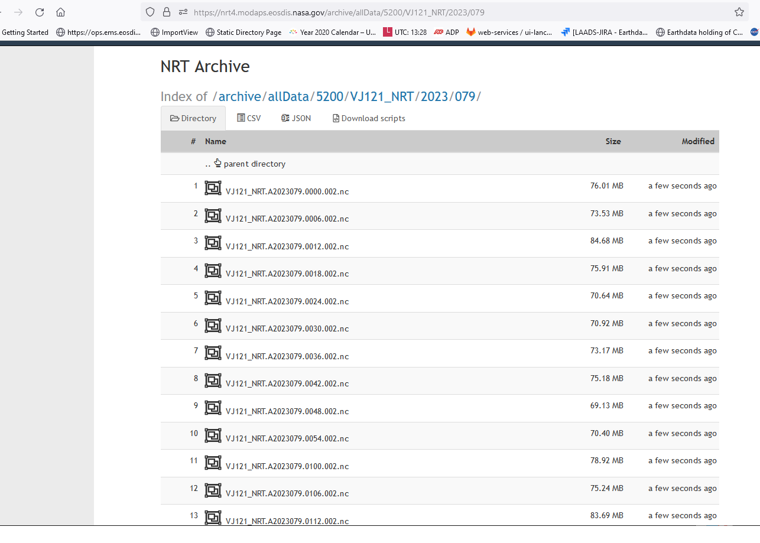The width and height of the screenshot is (760, 543).
Task: Click file icon for VJ121_NRT.A2023079.0000.002.nc
Action: [213, 188]
